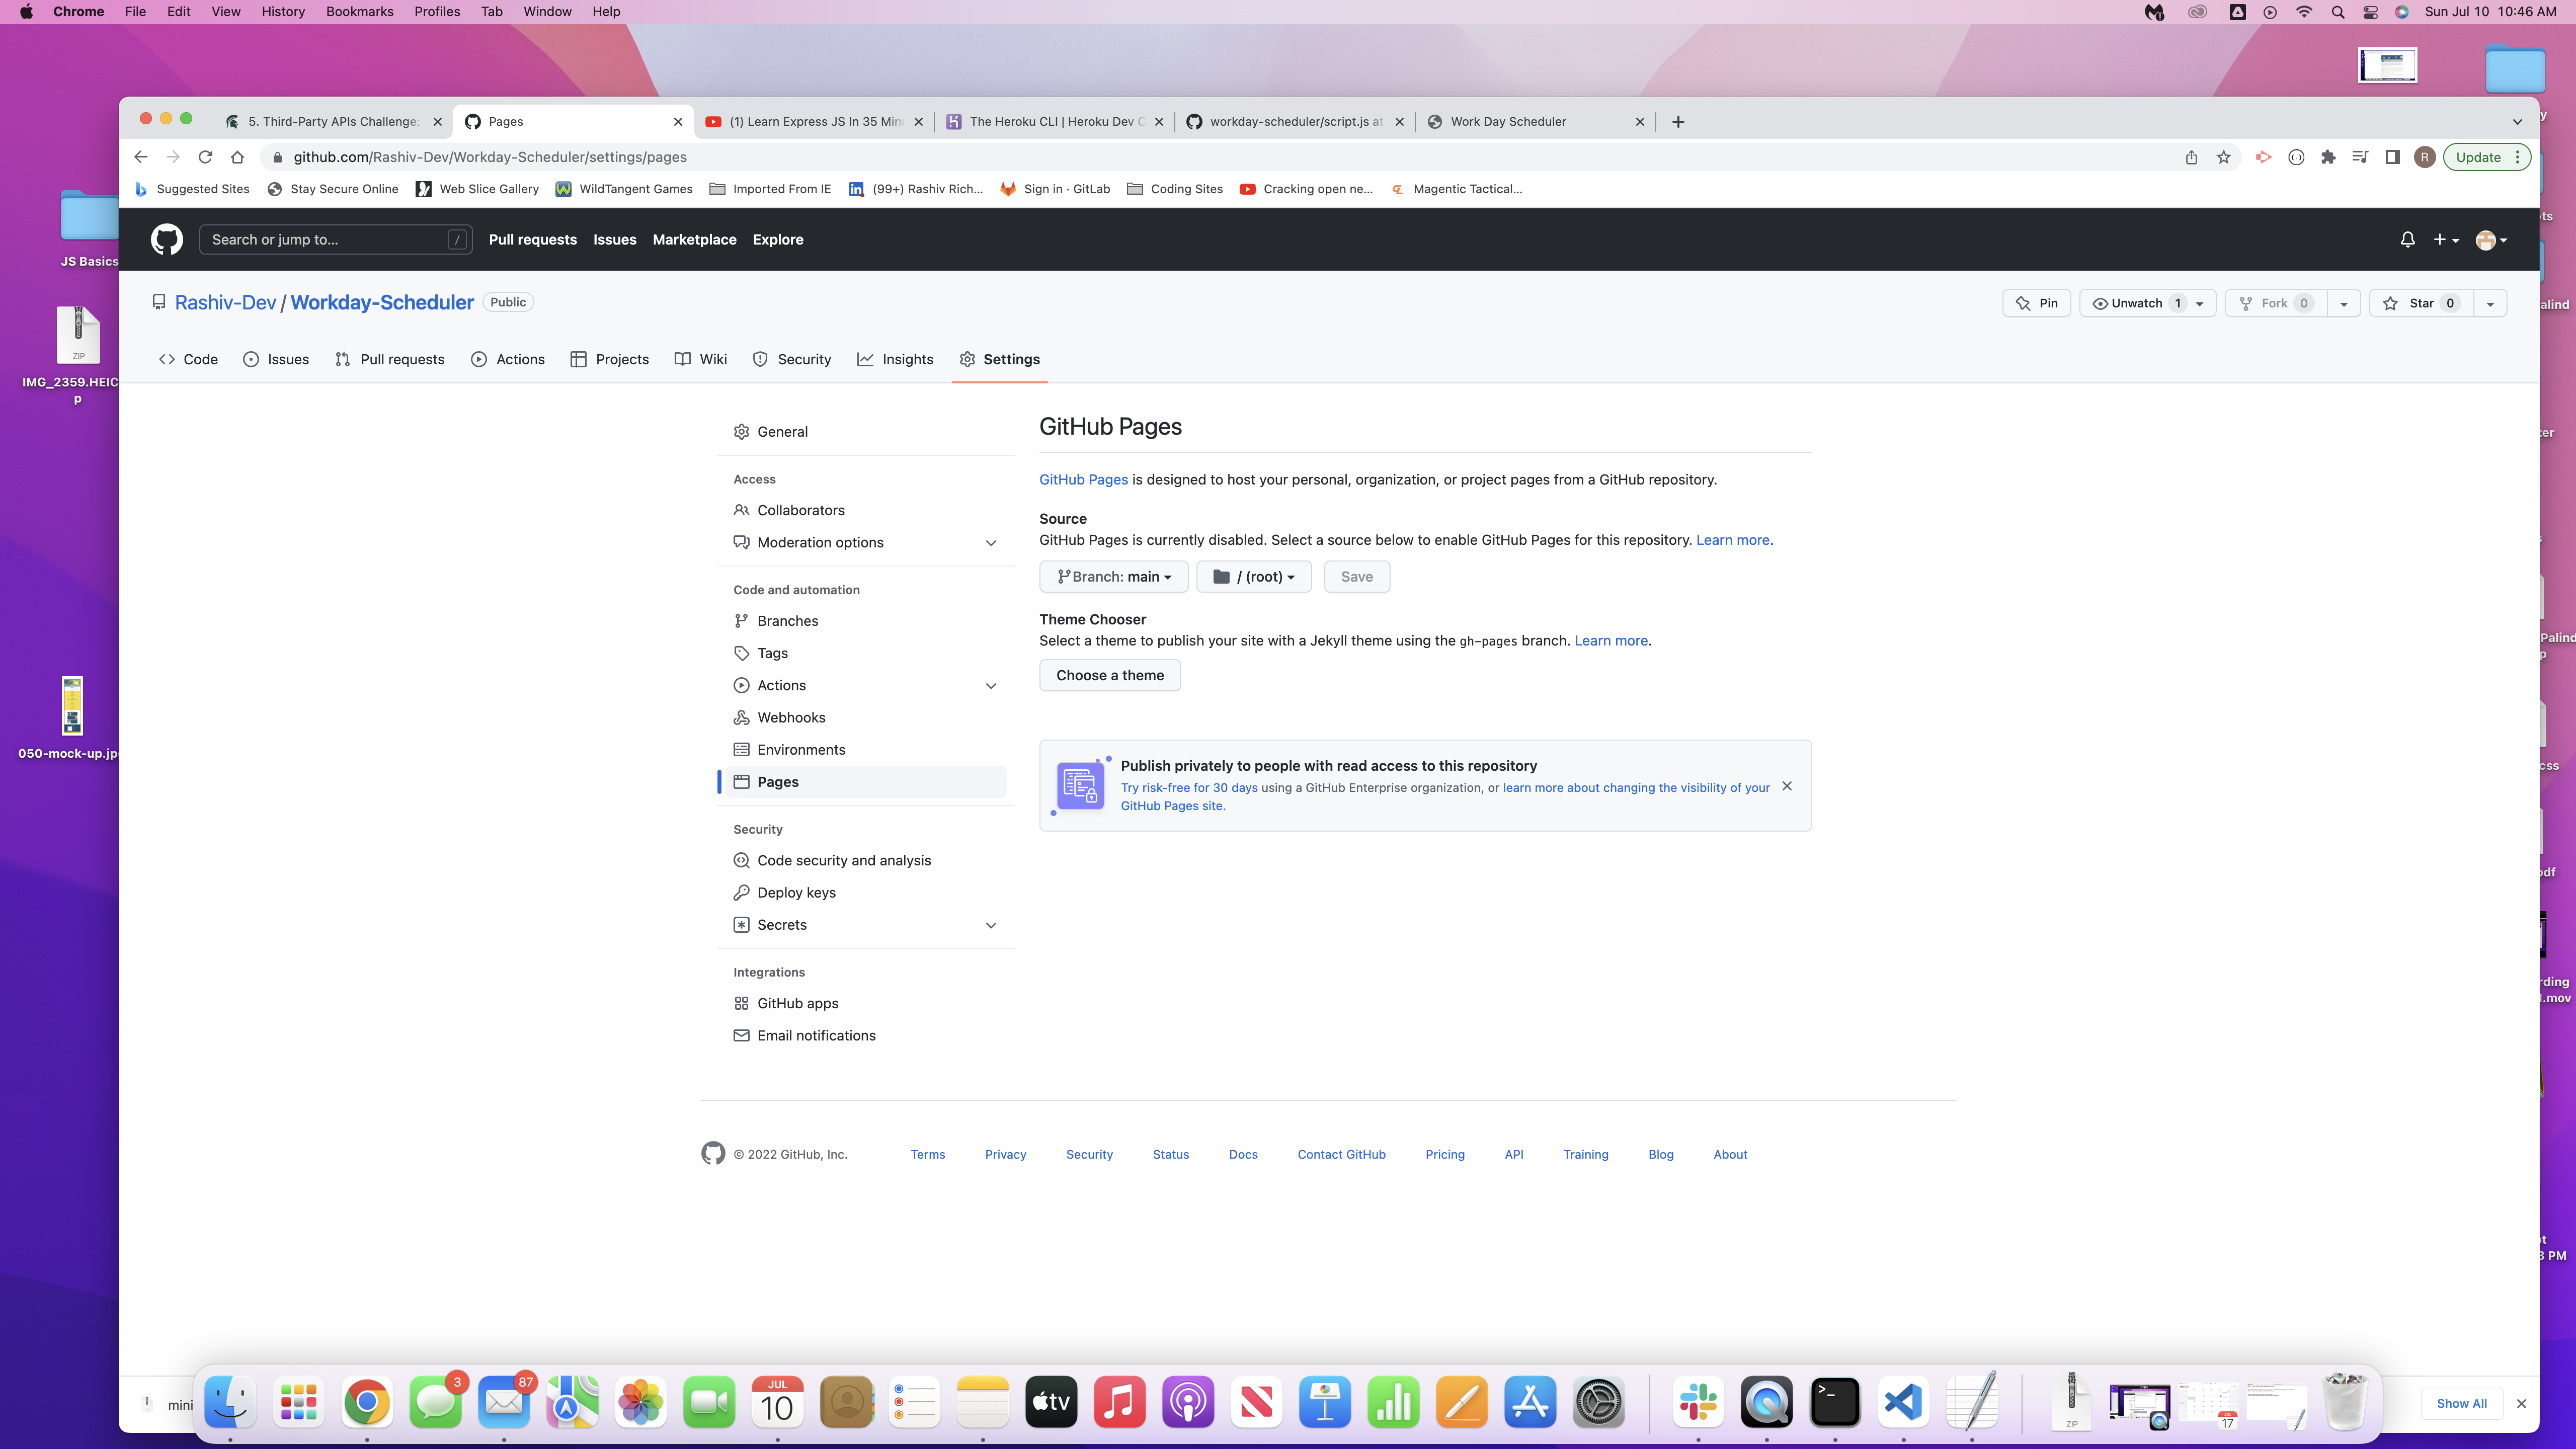
Task: Click the Update Chrome button
Action: point(2486,157)
